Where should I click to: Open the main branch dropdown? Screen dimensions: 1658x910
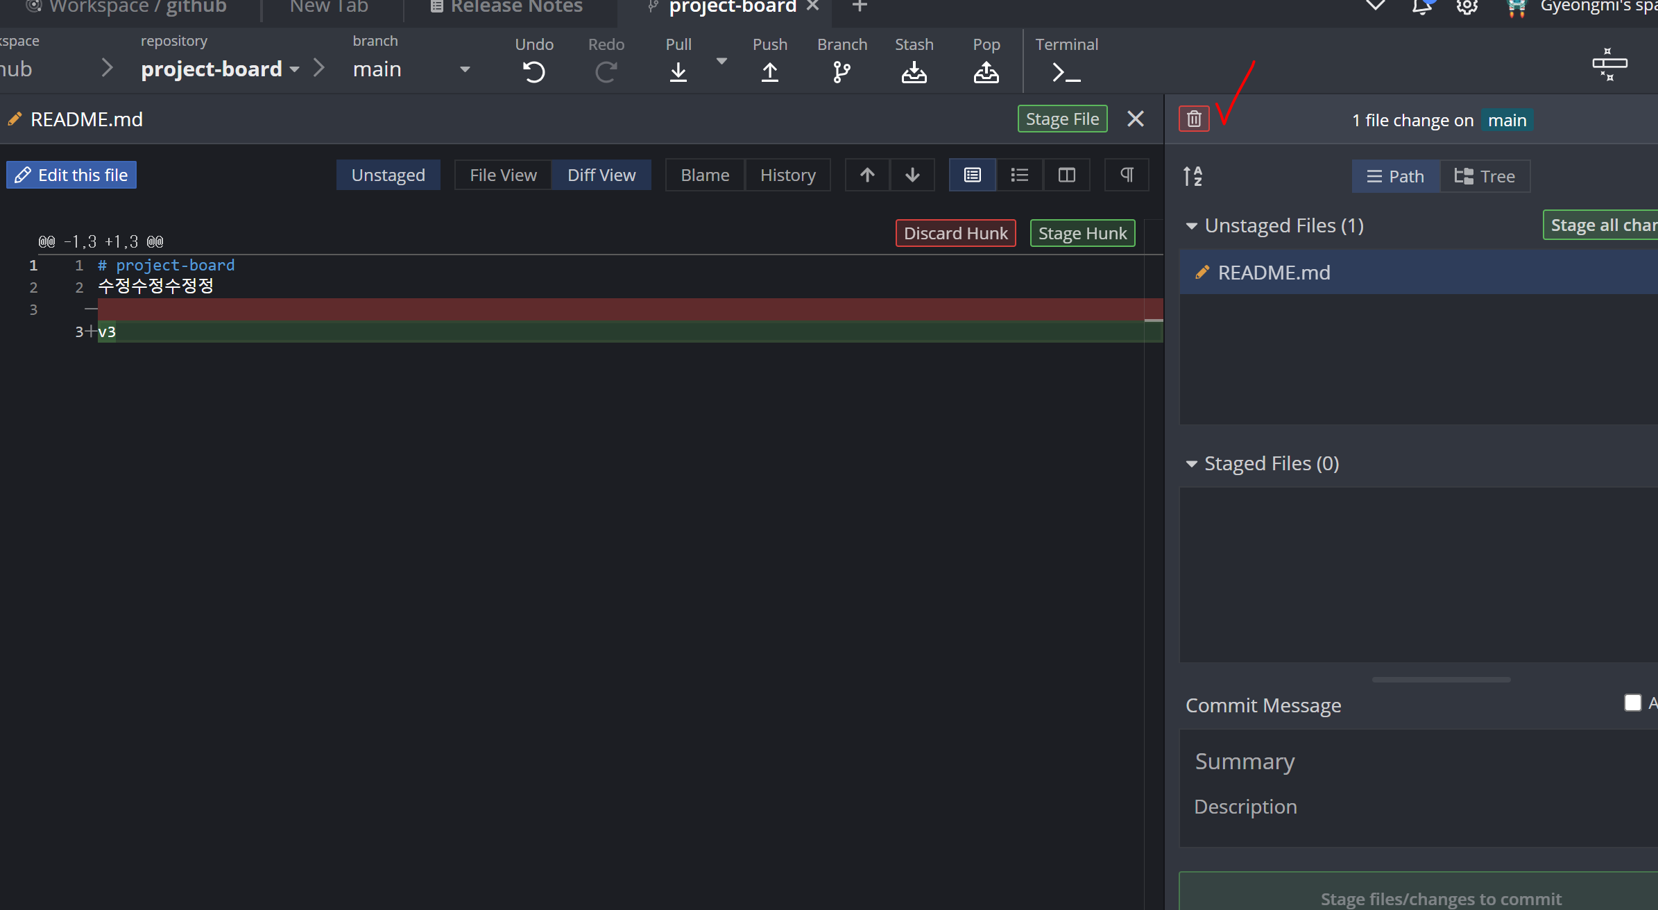pyautogui.click(x=465, y=69)
